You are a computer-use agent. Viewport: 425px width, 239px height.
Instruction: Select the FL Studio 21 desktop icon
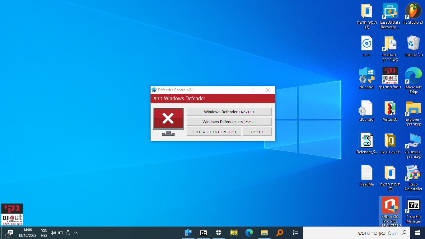coord(413,14)
